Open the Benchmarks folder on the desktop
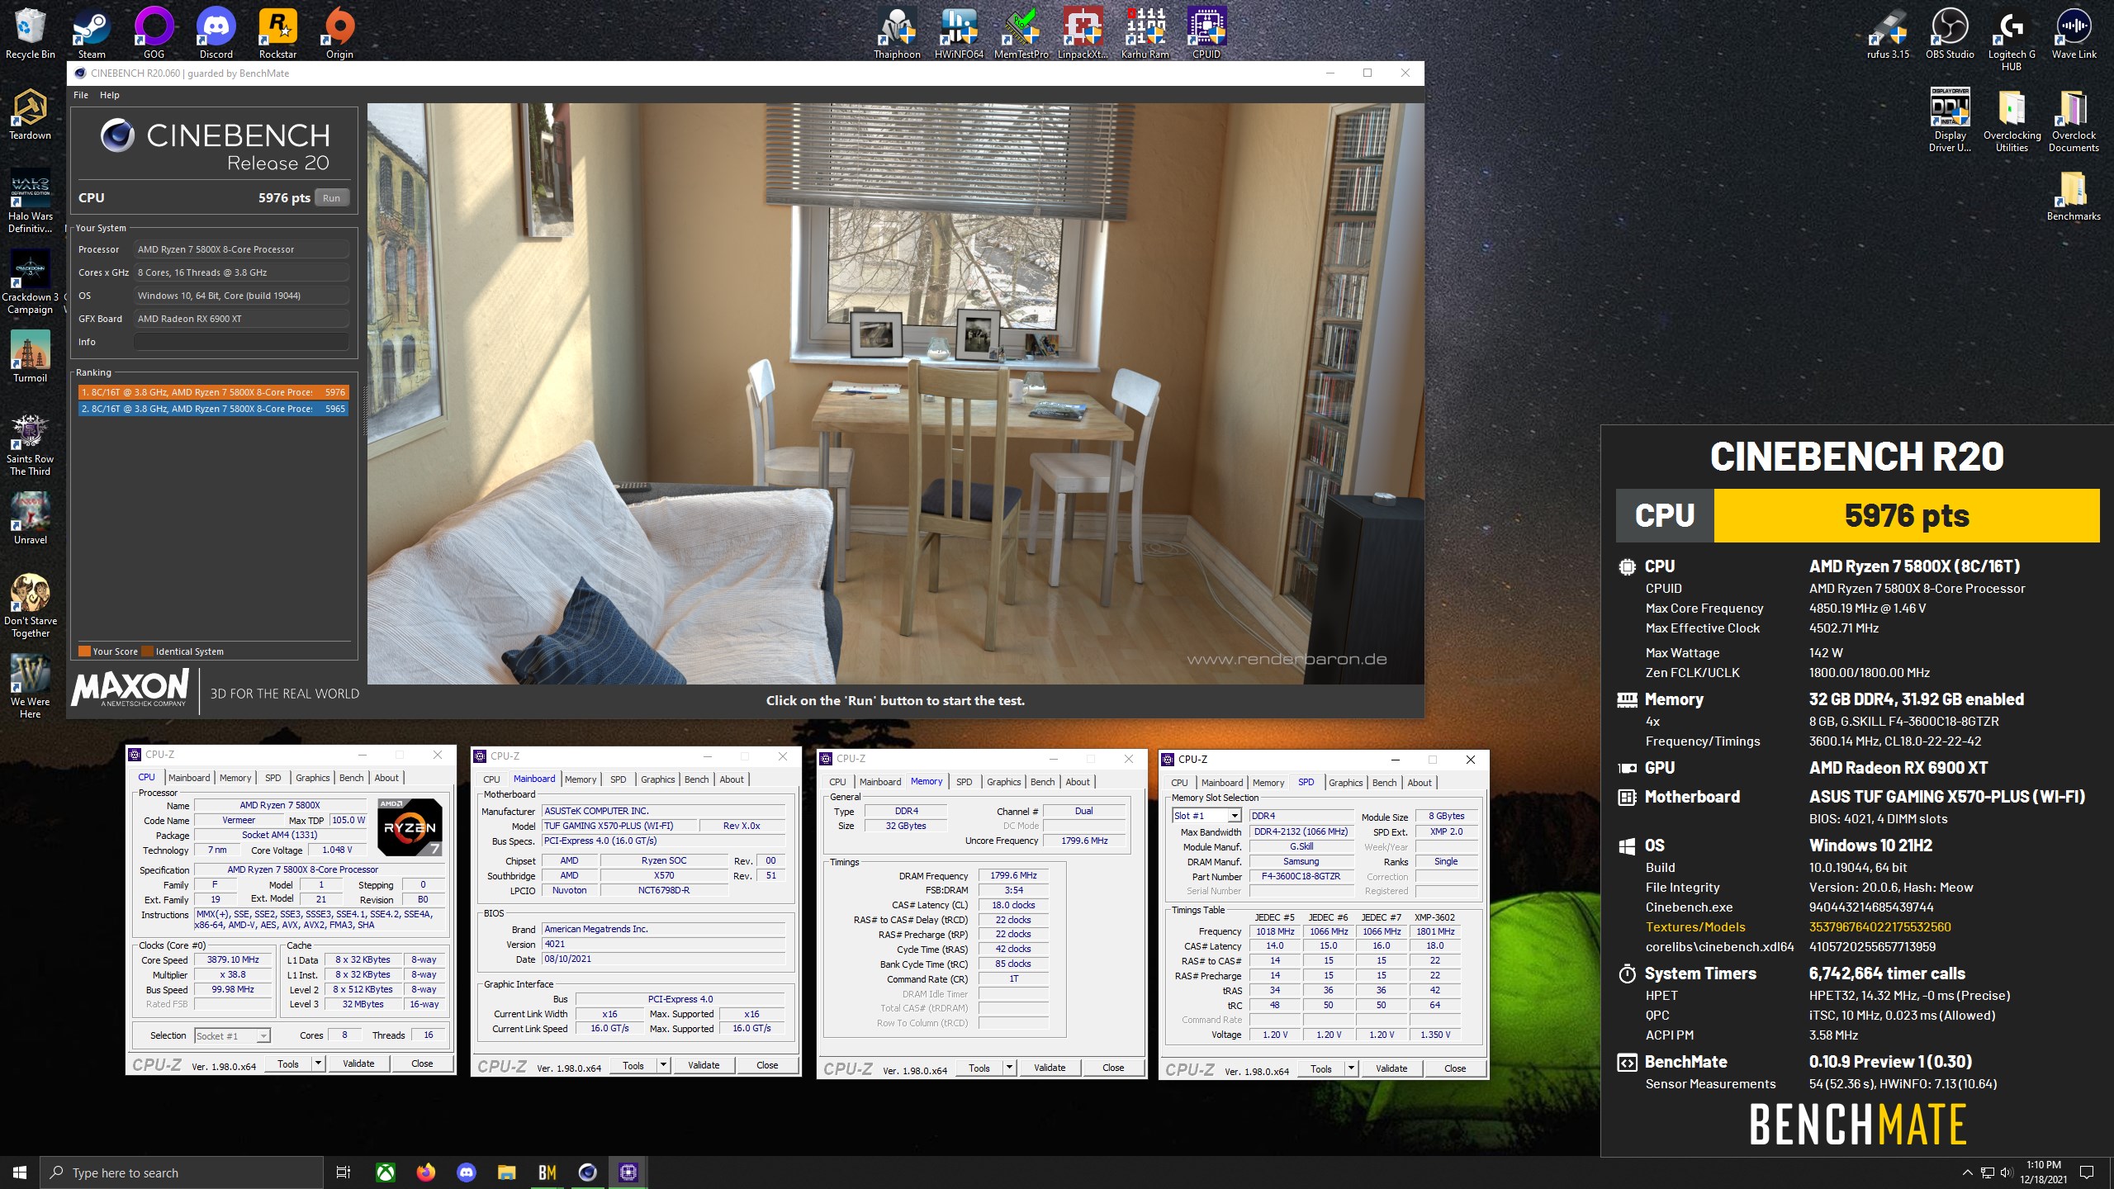This screenshot has width=2114, height=1189. pos(2074,196)
